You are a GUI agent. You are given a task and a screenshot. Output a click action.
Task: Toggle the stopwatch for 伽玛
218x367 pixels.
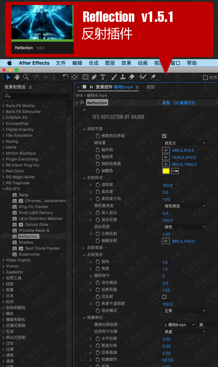point(98,262)
